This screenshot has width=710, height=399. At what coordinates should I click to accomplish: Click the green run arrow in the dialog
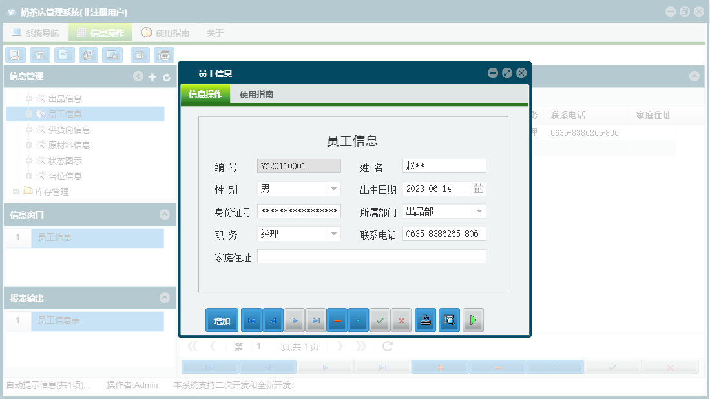tap(474, 320)
